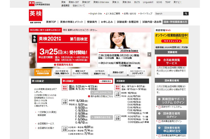Screen dimensions: 210x139
Task: Open 英検TOP menu item
Action: click(x=51, y=22)
